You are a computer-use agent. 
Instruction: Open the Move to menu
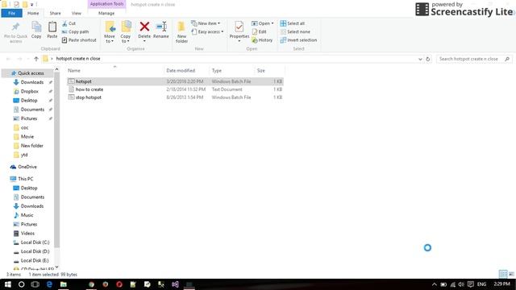click(x=110, y=32)
